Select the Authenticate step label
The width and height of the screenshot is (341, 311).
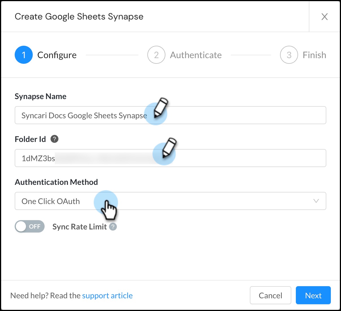(x=196, y=55)
